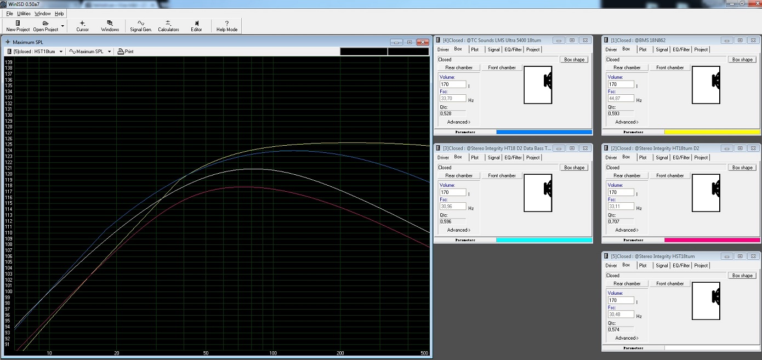
Task: Click the New Project toolbar icon
Action: click(x=18, y=23)
